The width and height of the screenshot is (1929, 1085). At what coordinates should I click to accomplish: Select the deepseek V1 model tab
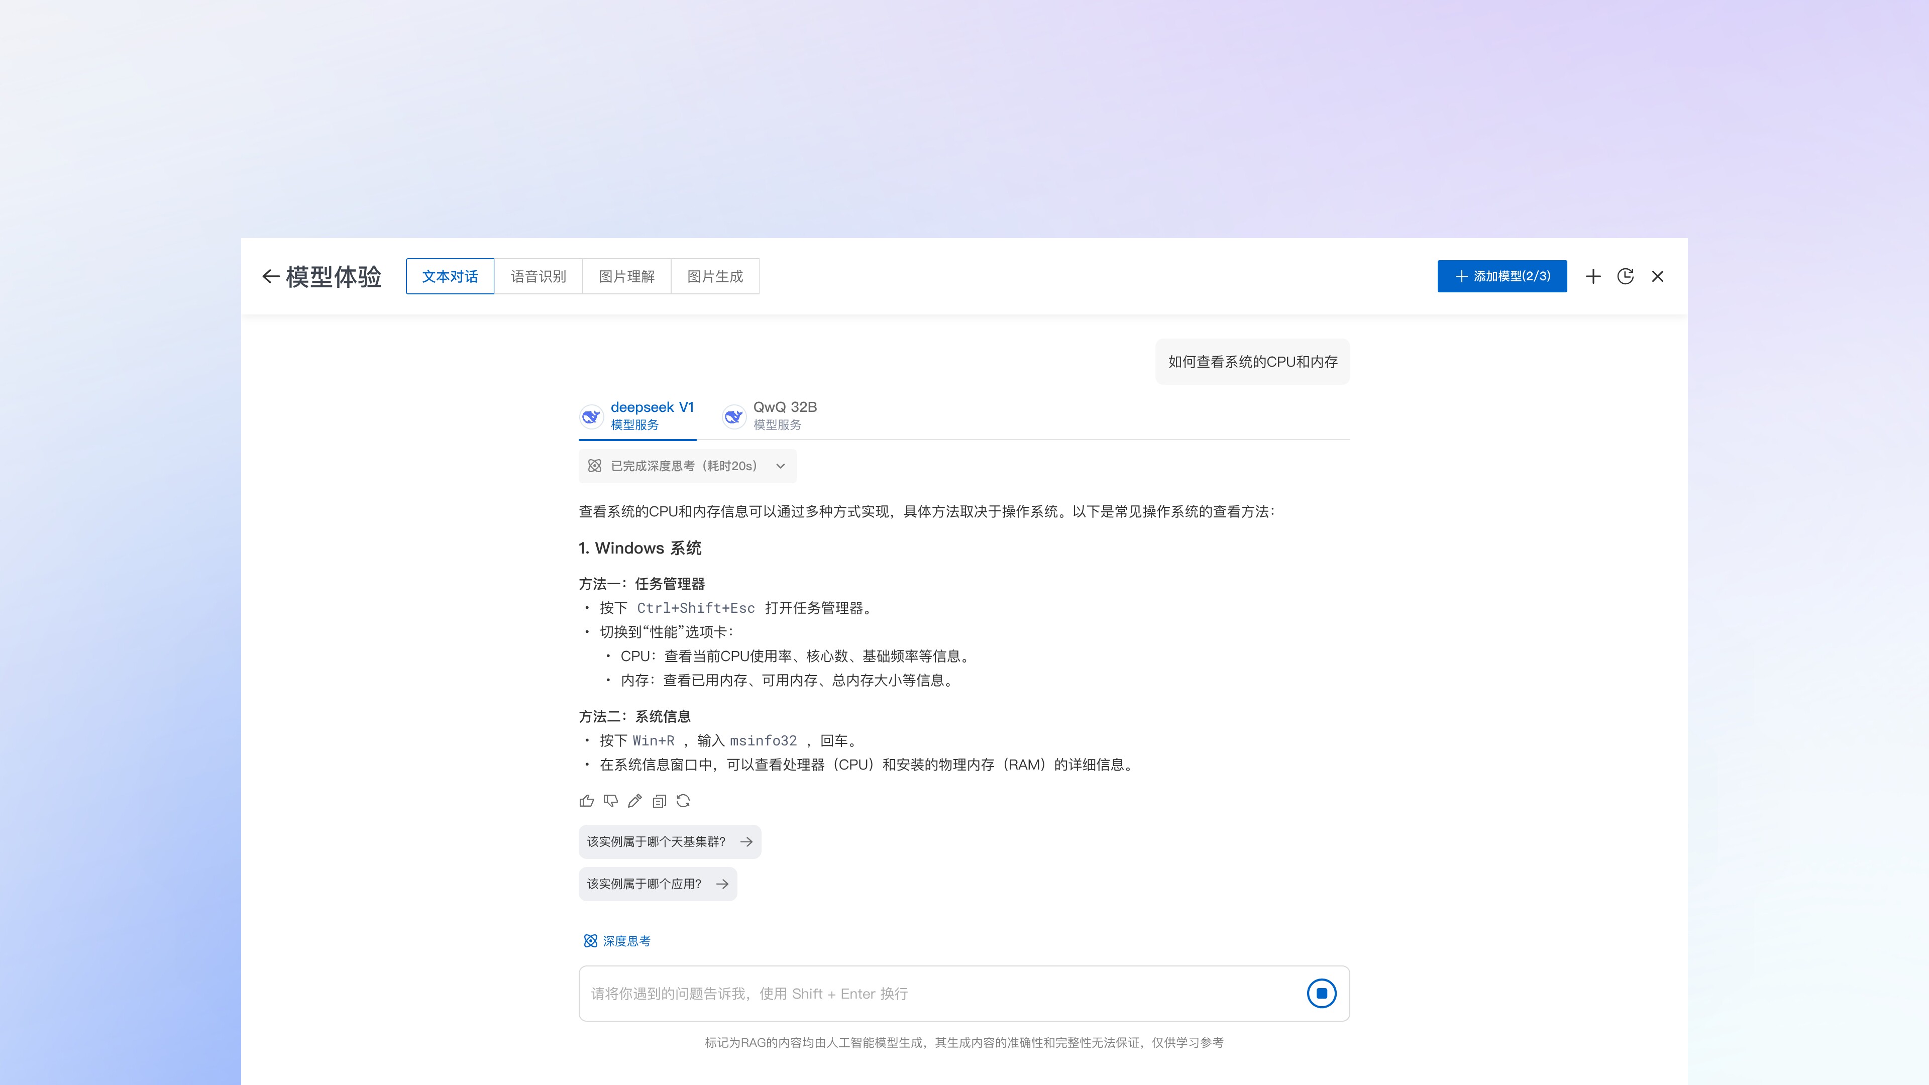tap(637, 416)
